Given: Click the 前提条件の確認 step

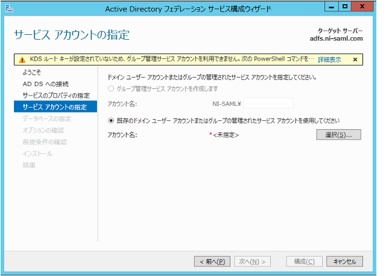Looking at the screenshot, I should [45, 142].
